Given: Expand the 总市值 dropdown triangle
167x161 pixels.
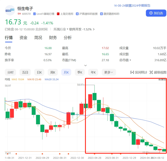Looking at the screenshot, I should pos(130,60).
